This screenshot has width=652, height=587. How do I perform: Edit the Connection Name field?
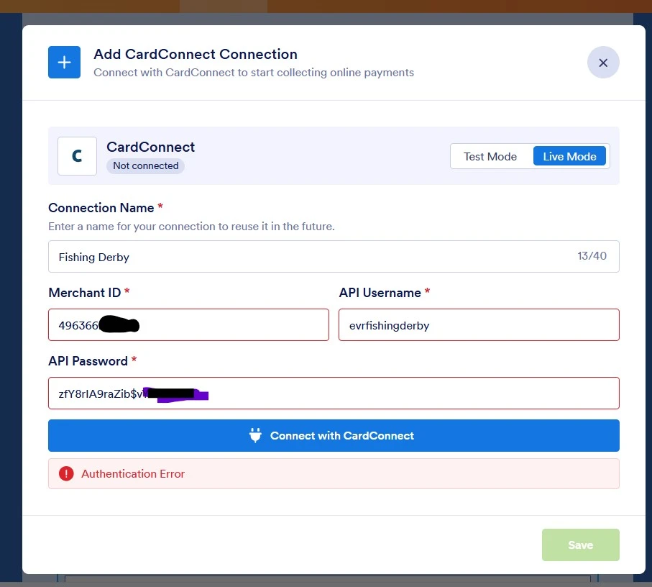334,257
